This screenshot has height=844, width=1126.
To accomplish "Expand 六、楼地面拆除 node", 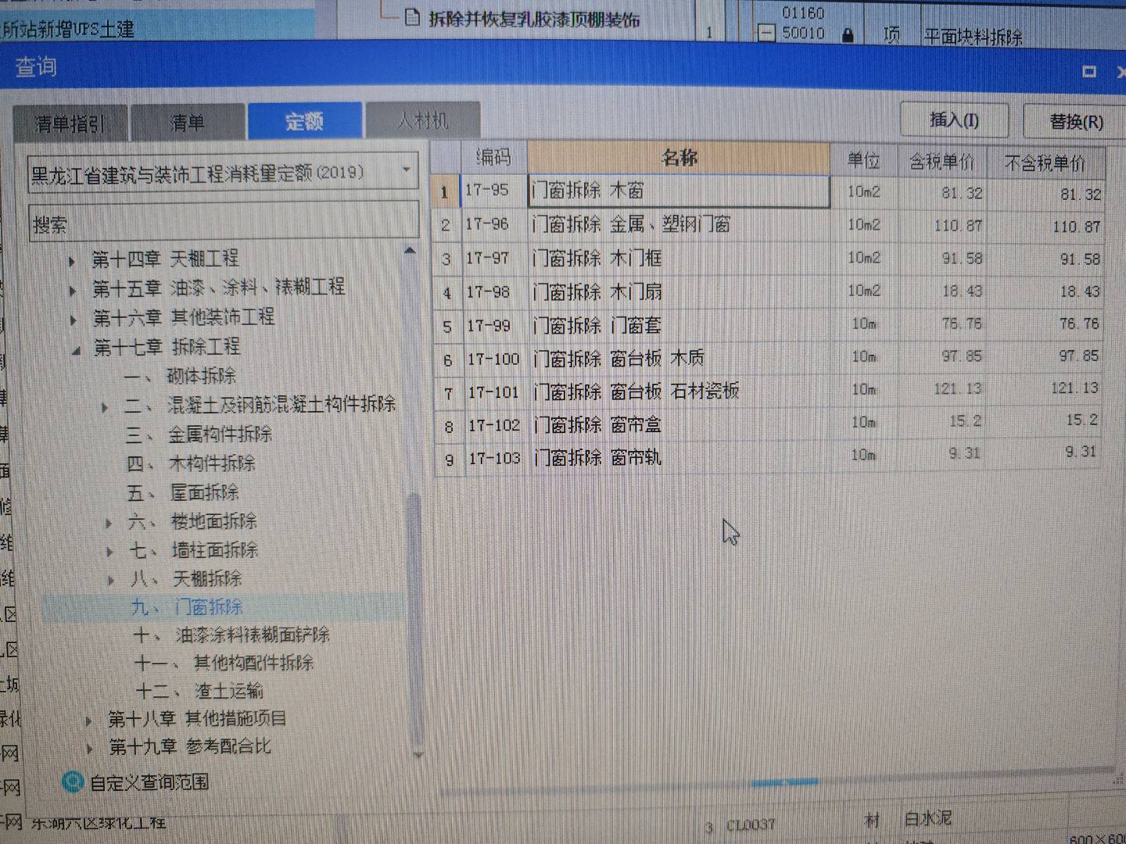I will (x=109, y=523).
